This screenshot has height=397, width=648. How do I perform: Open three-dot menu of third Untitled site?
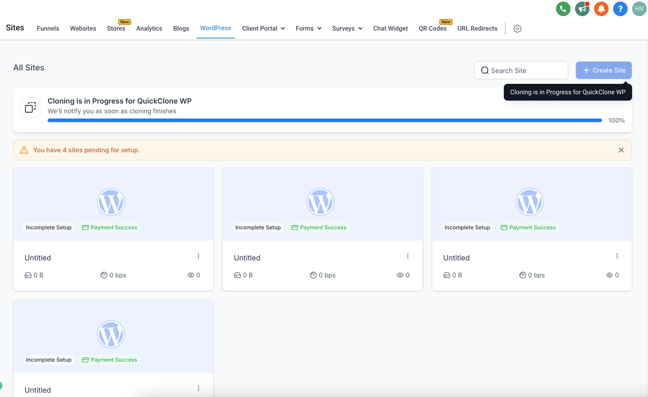click(617, 256)
